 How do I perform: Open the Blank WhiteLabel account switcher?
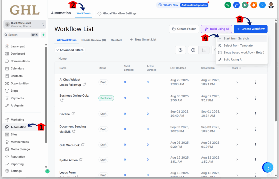[x=25, y=24]
